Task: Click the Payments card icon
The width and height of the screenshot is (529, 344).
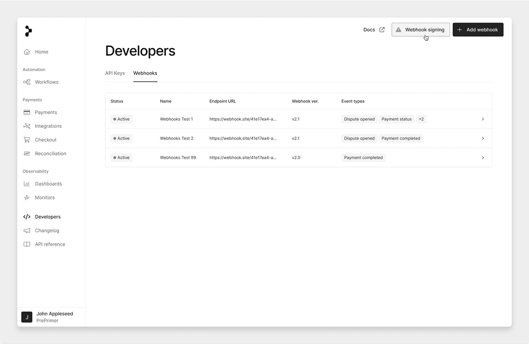Action: 26,112
